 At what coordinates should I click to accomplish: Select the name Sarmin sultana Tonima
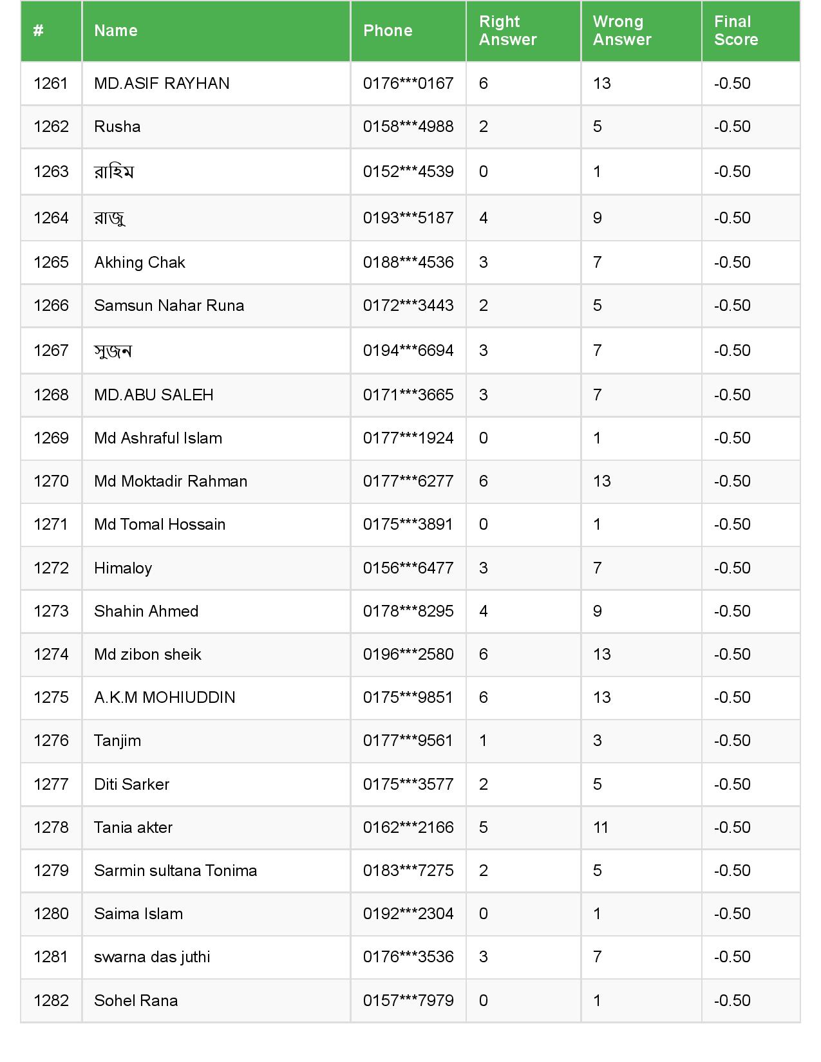click(x=175, y=871)
